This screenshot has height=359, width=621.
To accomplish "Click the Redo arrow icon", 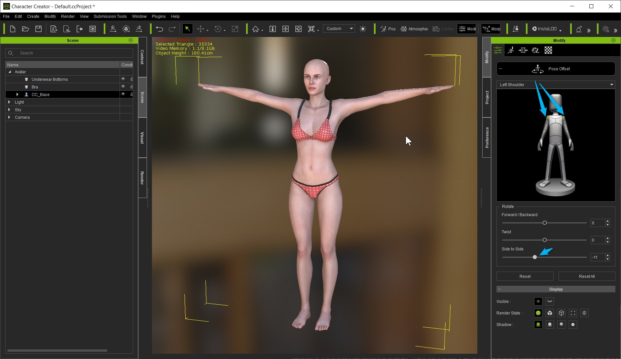I will [x=172, y=29].
